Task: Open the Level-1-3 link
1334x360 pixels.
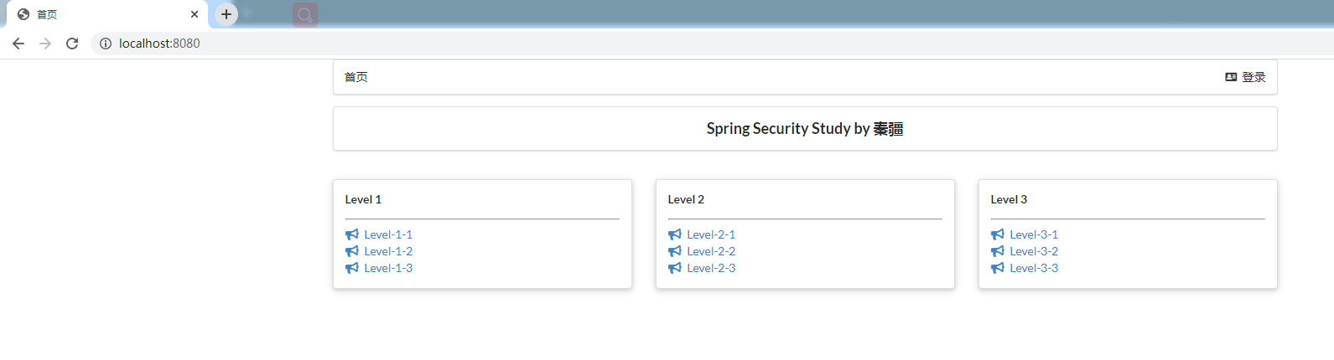Action: point(388,268)
